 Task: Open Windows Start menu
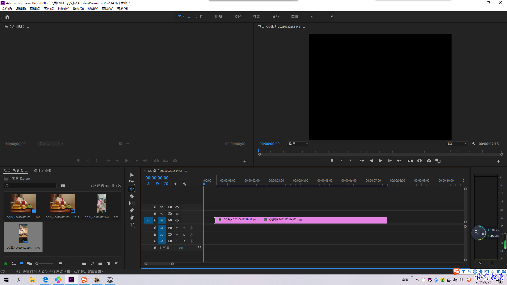6,280
